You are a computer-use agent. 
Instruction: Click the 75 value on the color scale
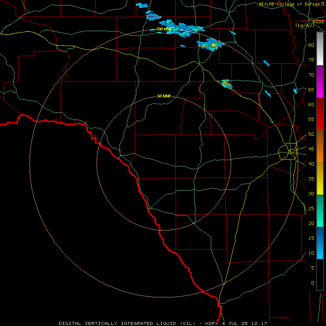311,60
